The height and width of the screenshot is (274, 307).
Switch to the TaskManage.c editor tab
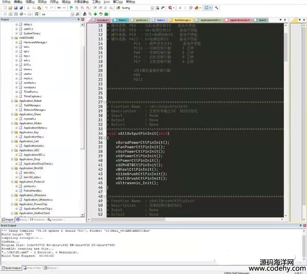[x=181, y=20]
